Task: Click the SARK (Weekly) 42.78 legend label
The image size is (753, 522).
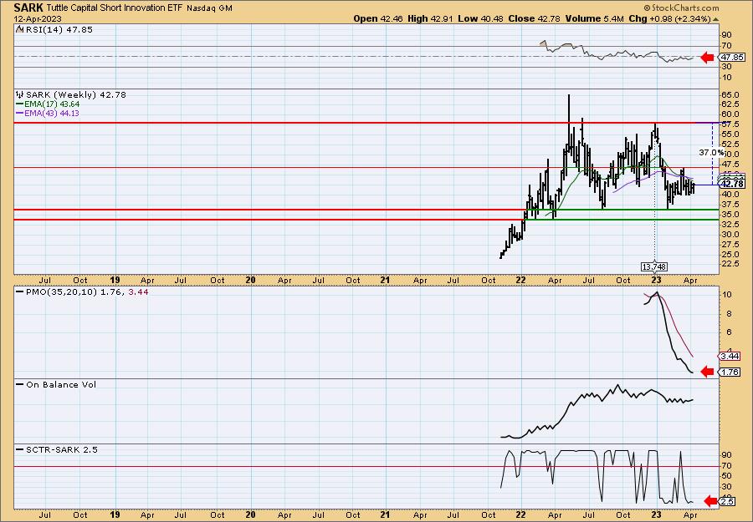Action: coord(76,95)
